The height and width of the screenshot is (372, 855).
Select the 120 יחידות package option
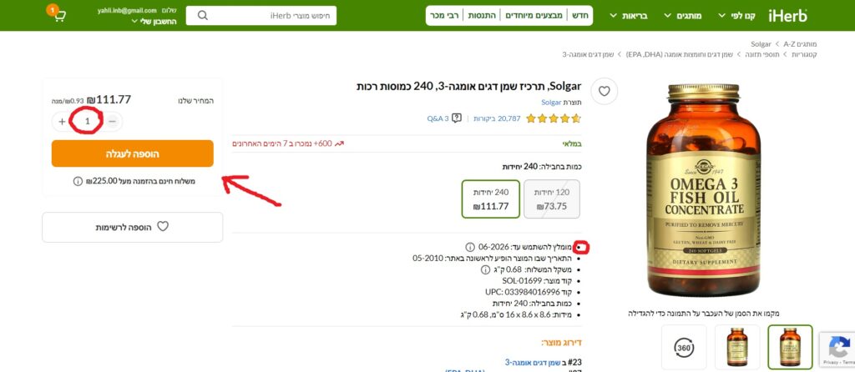[x=552, y=199]
